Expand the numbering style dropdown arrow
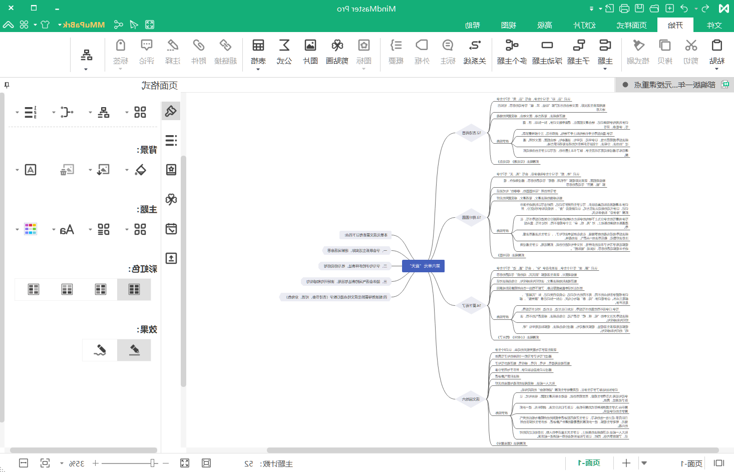Image resolution: width=734 pixels, height=472 pixels. (x=17, y=113)
